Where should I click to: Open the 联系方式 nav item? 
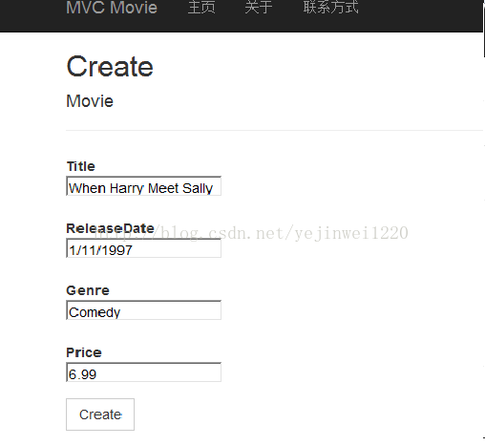click(x=330, y=8)
